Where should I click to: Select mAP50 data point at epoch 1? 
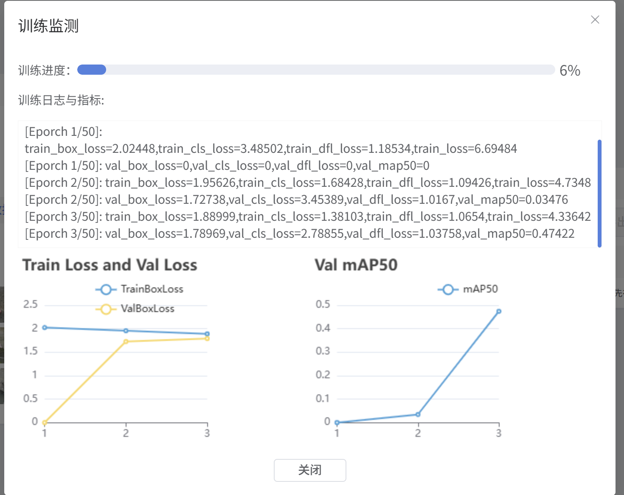(337, 422)
